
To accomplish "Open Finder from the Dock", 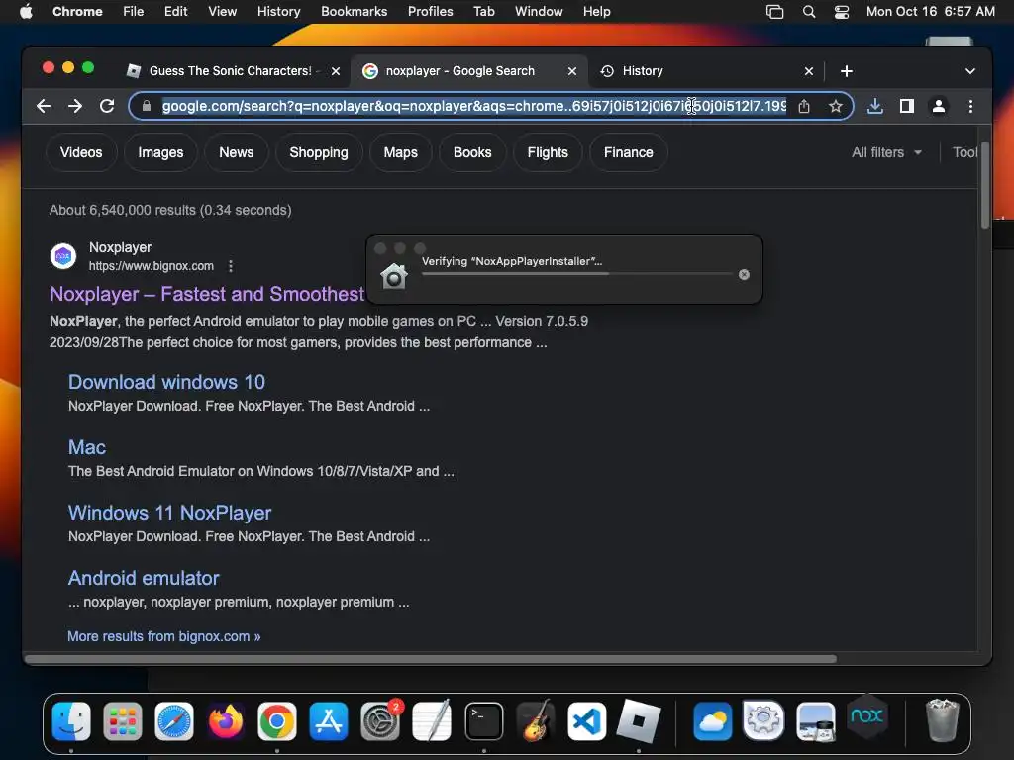I will (71, 720).
